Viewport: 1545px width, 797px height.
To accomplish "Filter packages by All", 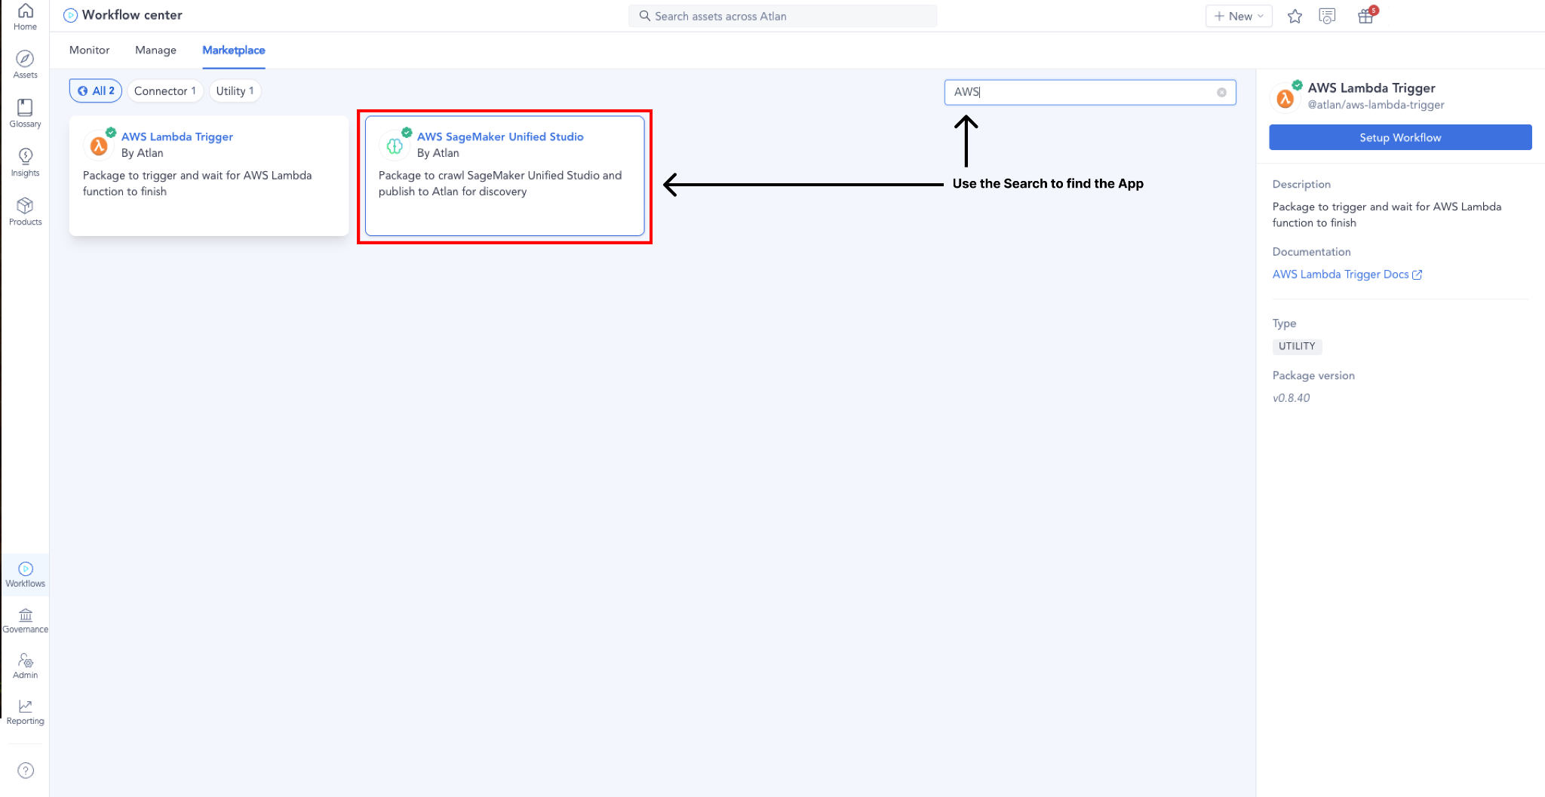I will tap(96, 90).
